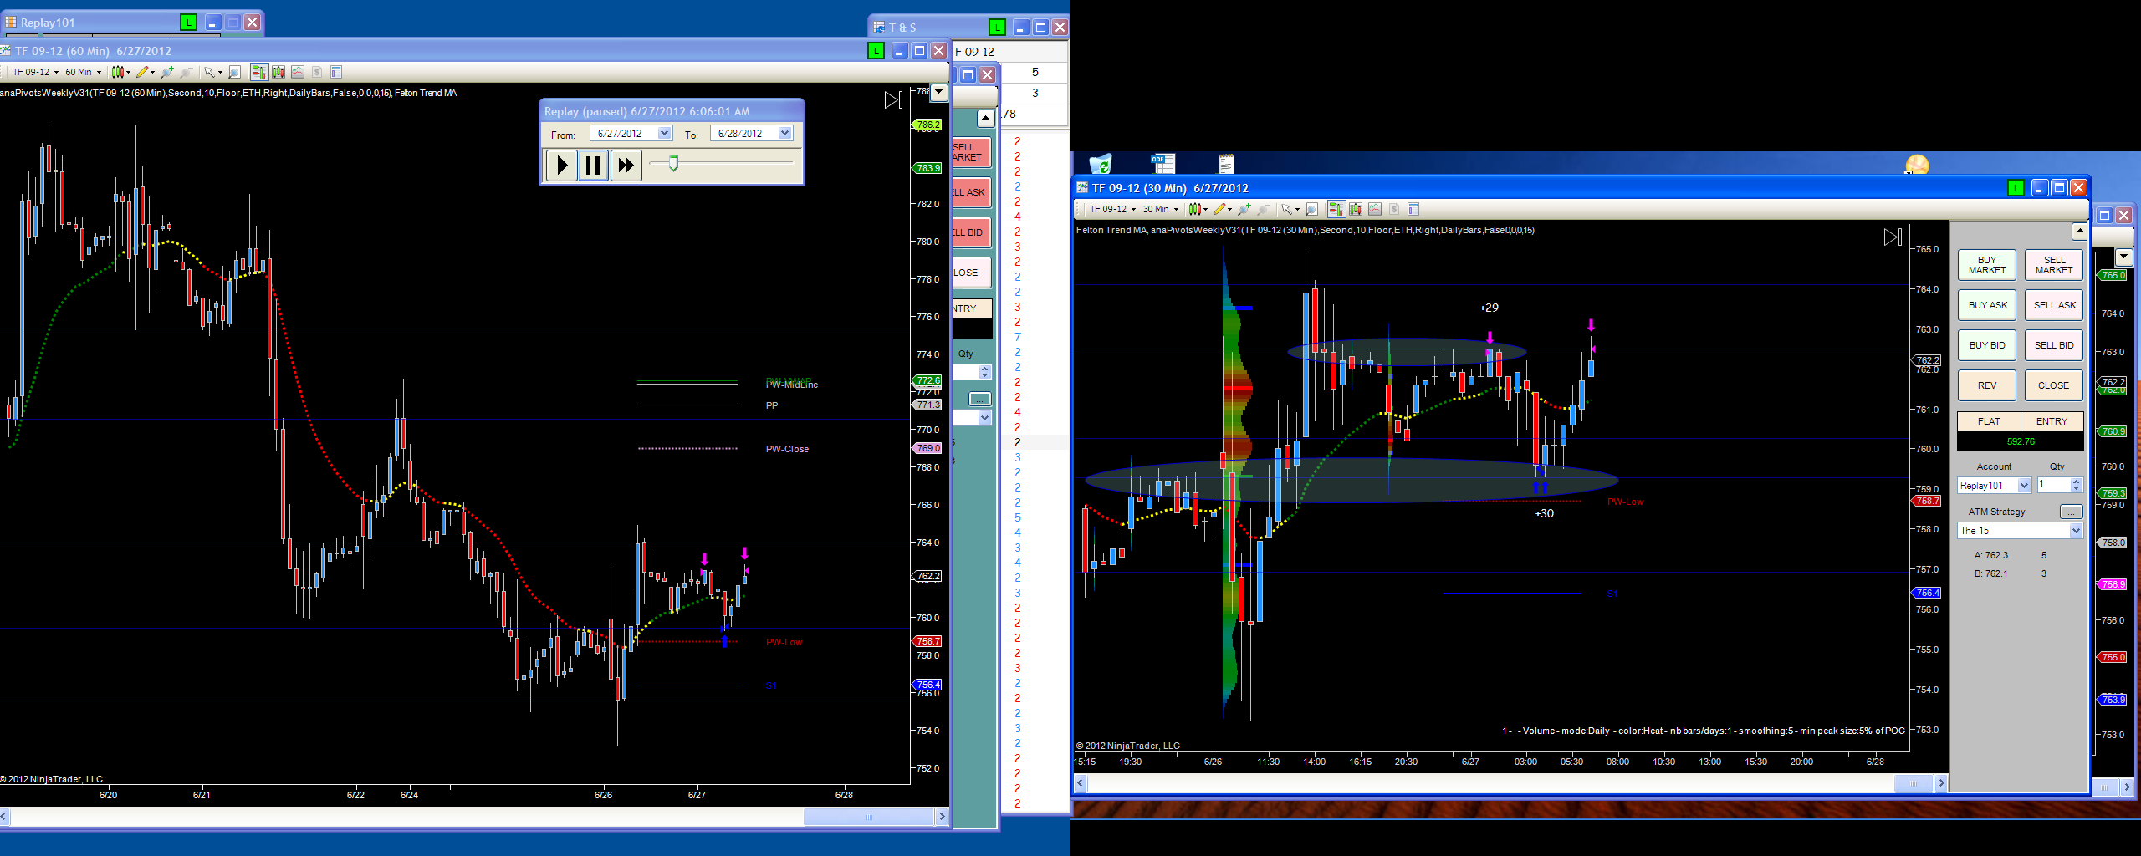
Task: Toggle Chart Trader icon in 60 Min chart toolbar
Action: (x=258, y=72)
